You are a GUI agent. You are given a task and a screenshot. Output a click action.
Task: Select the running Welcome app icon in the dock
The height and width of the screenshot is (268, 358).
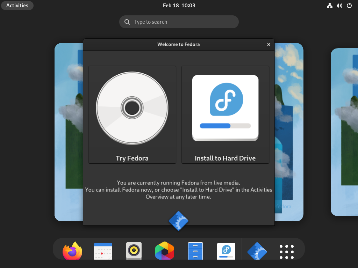[257, 251]
